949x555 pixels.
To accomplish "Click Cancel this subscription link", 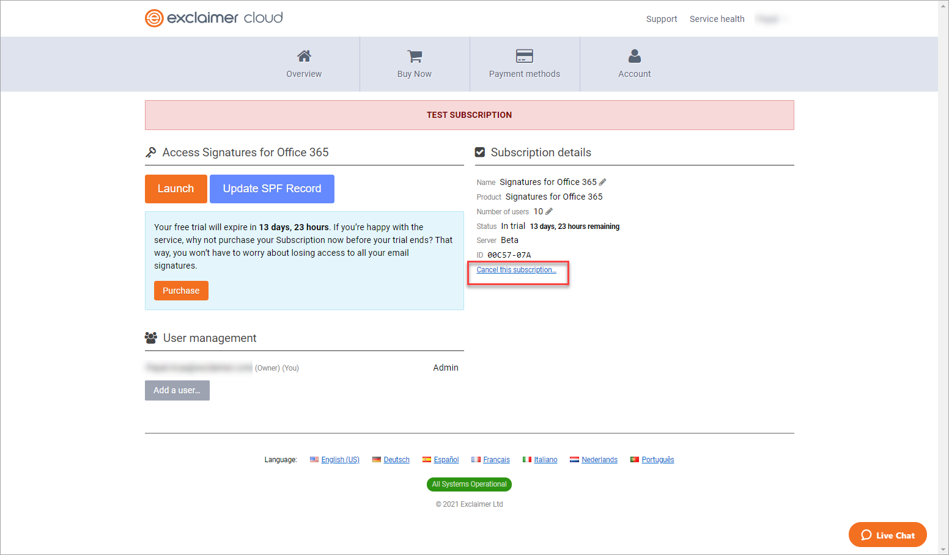I will pos(516,270).
